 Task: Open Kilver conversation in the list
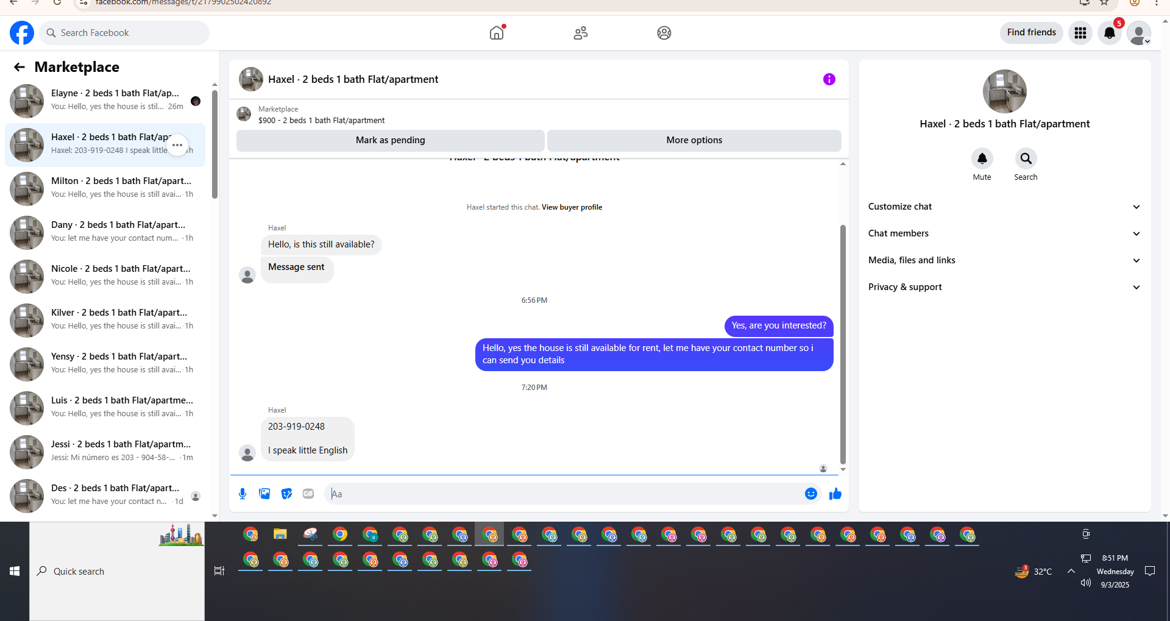(105, 321)
